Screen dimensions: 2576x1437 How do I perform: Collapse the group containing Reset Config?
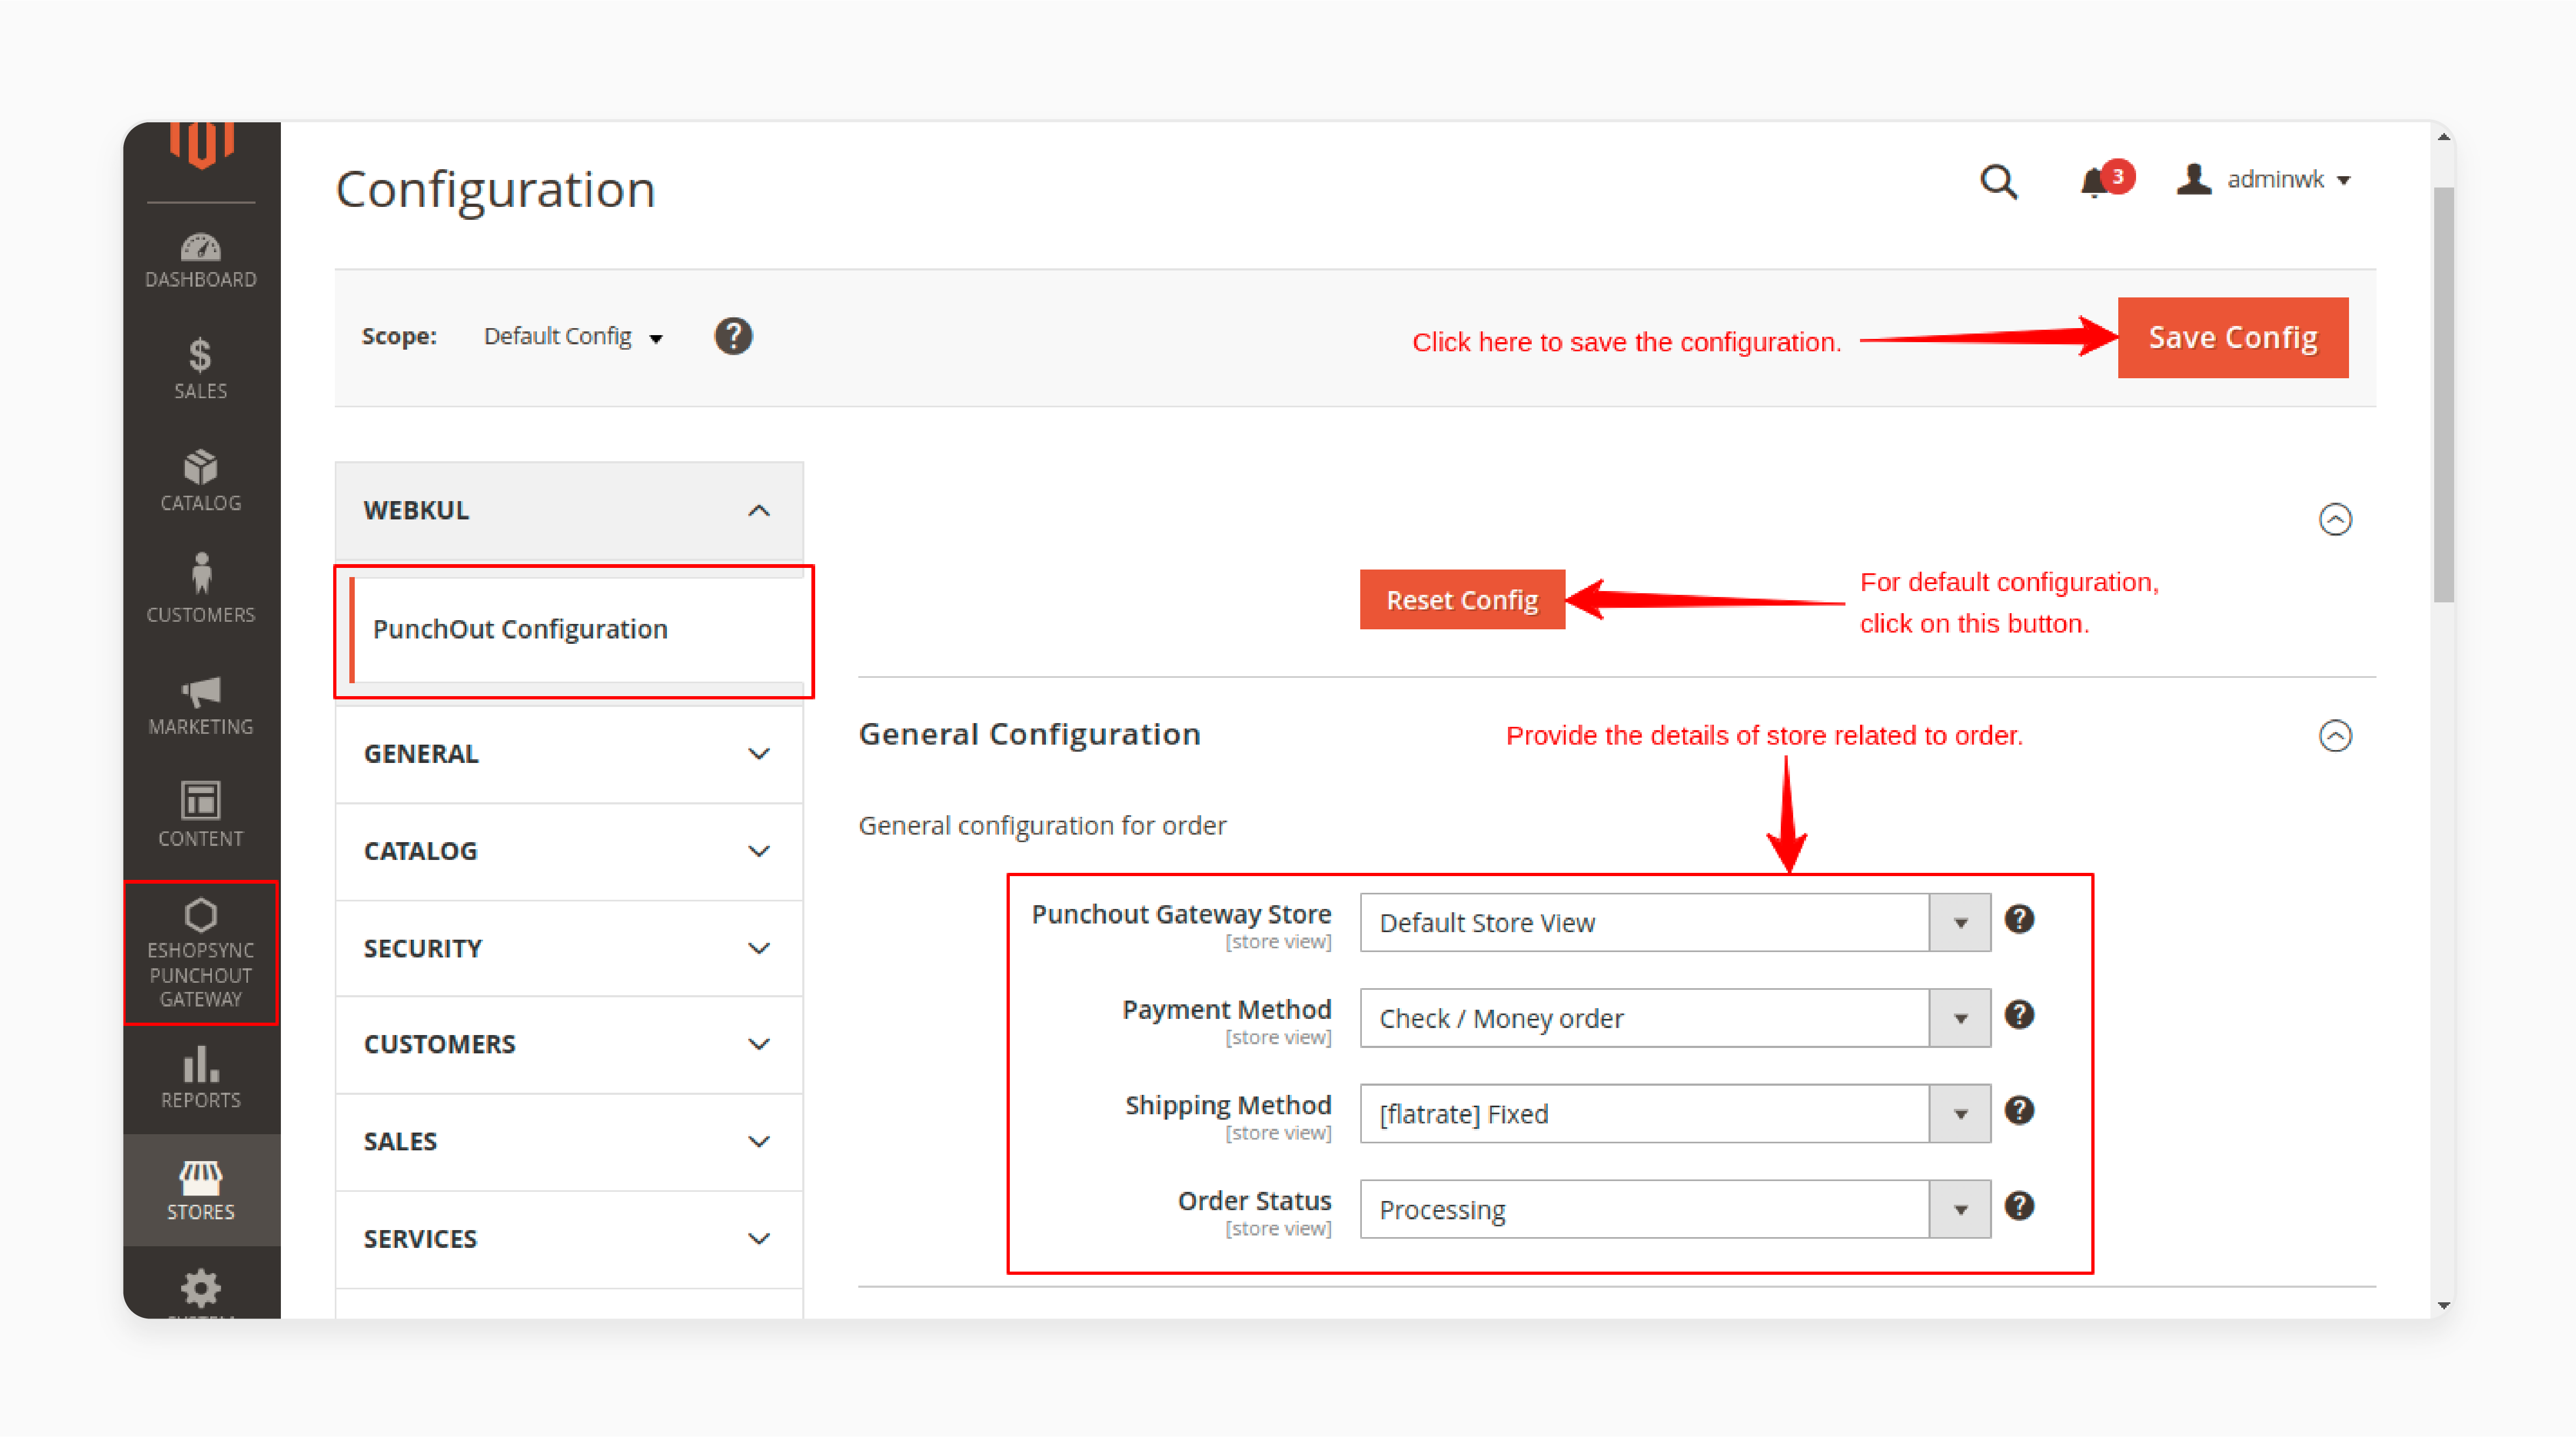2335,519
